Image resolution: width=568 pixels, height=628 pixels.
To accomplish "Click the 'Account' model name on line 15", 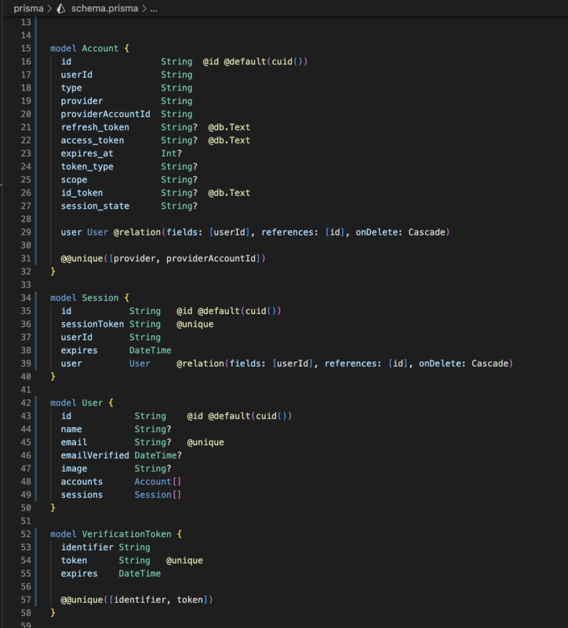I will click(x=100, y=48).
